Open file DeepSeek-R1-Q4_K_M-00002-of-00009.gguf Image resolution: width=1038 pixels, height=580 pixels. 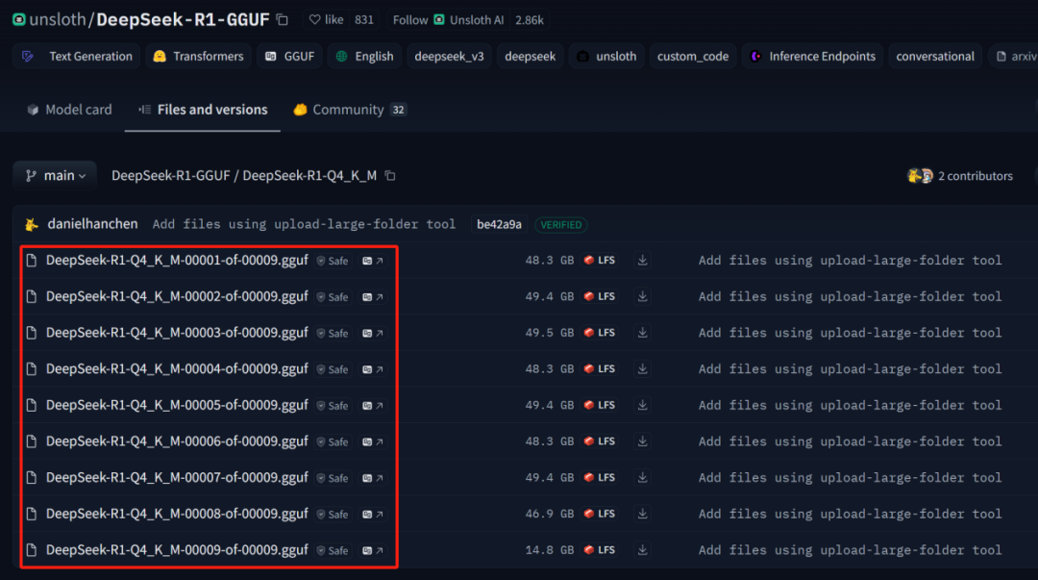click(x=177, y=296)
